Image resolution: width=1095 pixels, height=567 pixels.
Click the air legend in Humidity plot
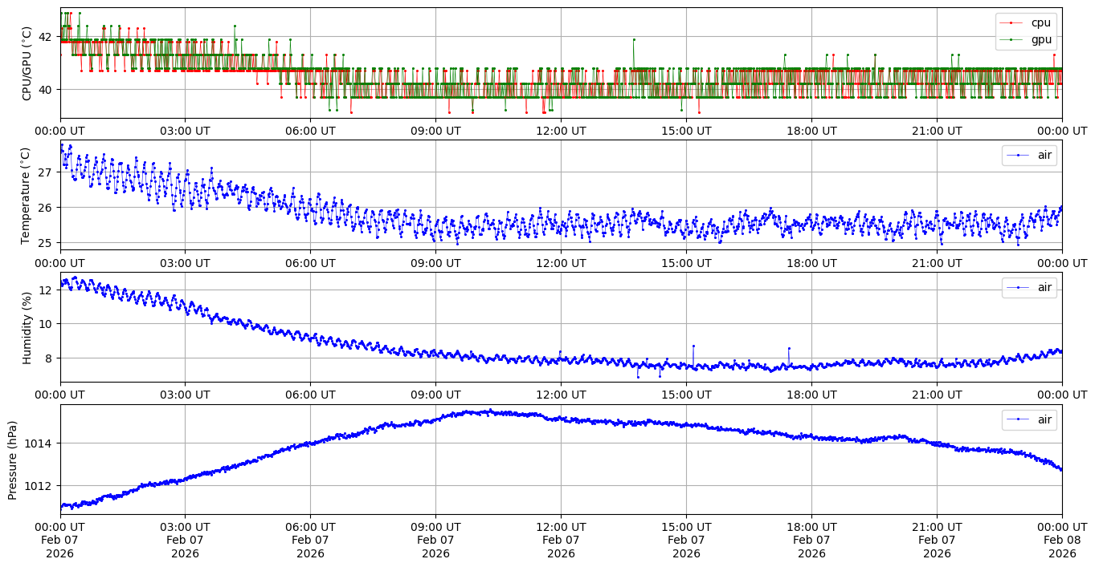(1029, 288)
